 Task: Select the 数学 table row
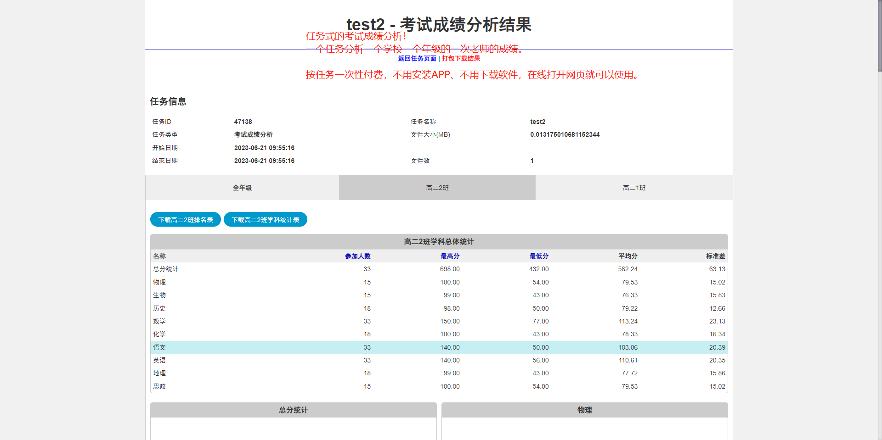(x=439, y=321)
